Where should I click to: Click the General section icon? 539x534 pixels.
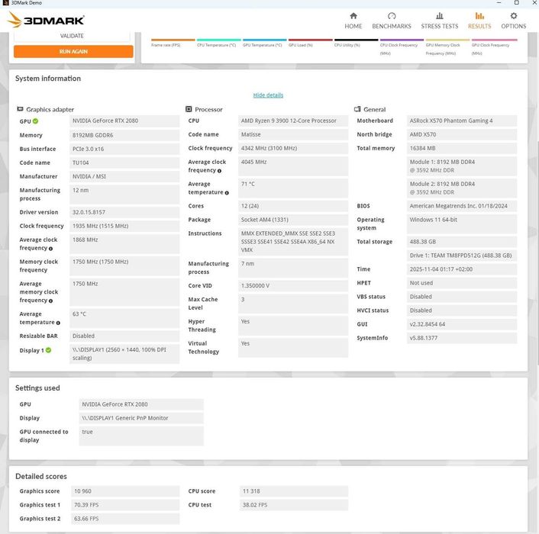coord(357,109)
